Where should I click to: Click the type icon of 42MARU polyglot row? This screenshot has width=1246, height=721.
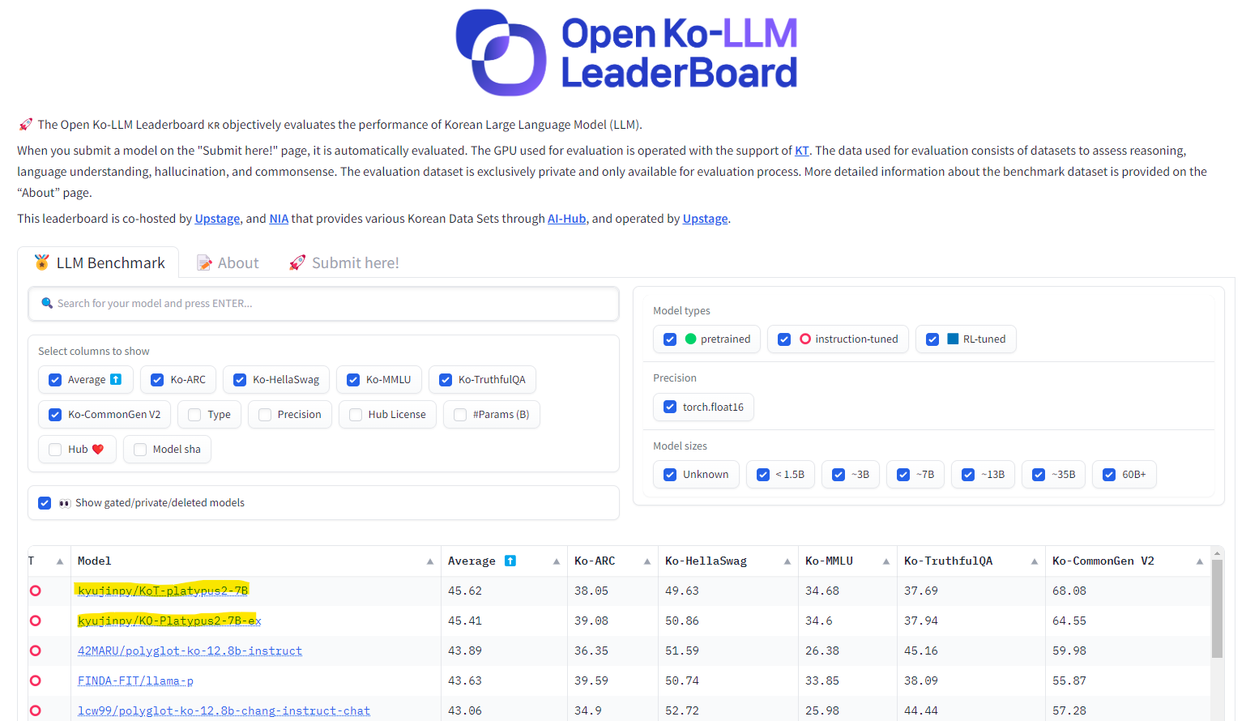pyautogui.click(x=35, y=651)
